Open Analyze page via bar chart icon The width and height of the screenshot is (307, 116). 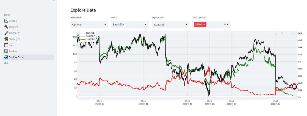(6, 51)
